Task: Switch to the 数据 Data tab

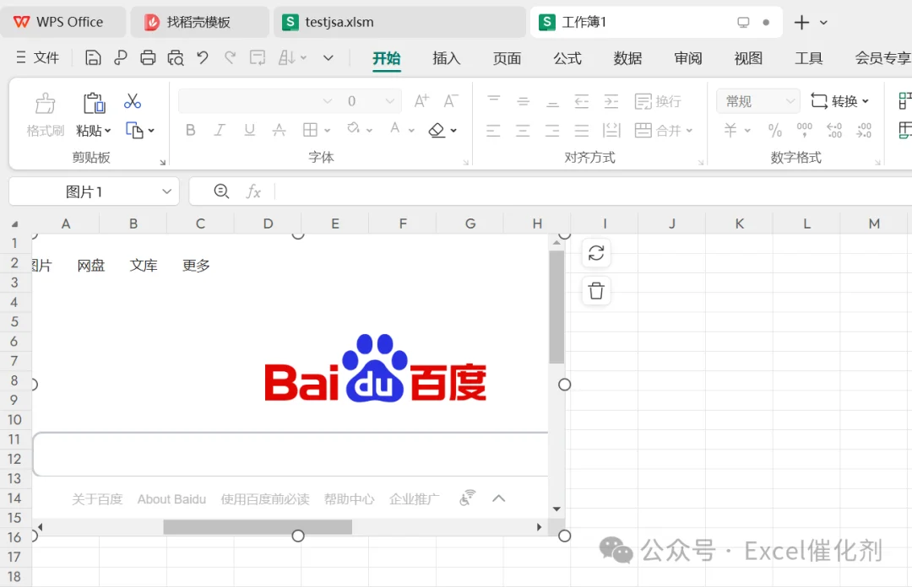Action: pyautogui.click(x=627, y=58)
